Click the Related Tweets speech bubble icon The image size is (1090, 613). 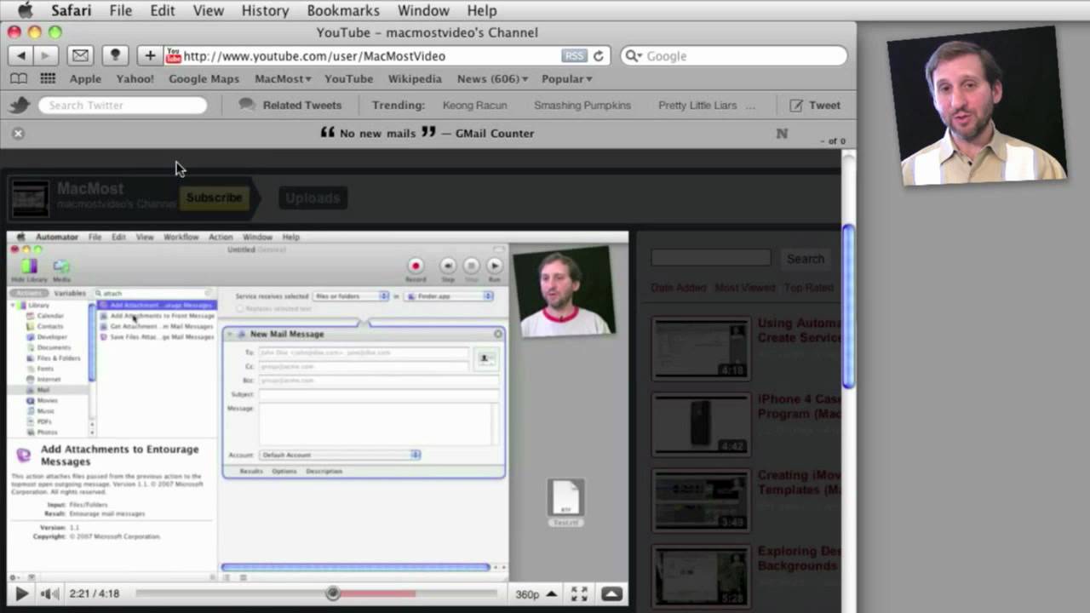[x=247, y=105]
